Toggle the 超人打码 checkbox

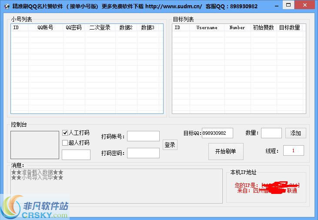(65, 143)
